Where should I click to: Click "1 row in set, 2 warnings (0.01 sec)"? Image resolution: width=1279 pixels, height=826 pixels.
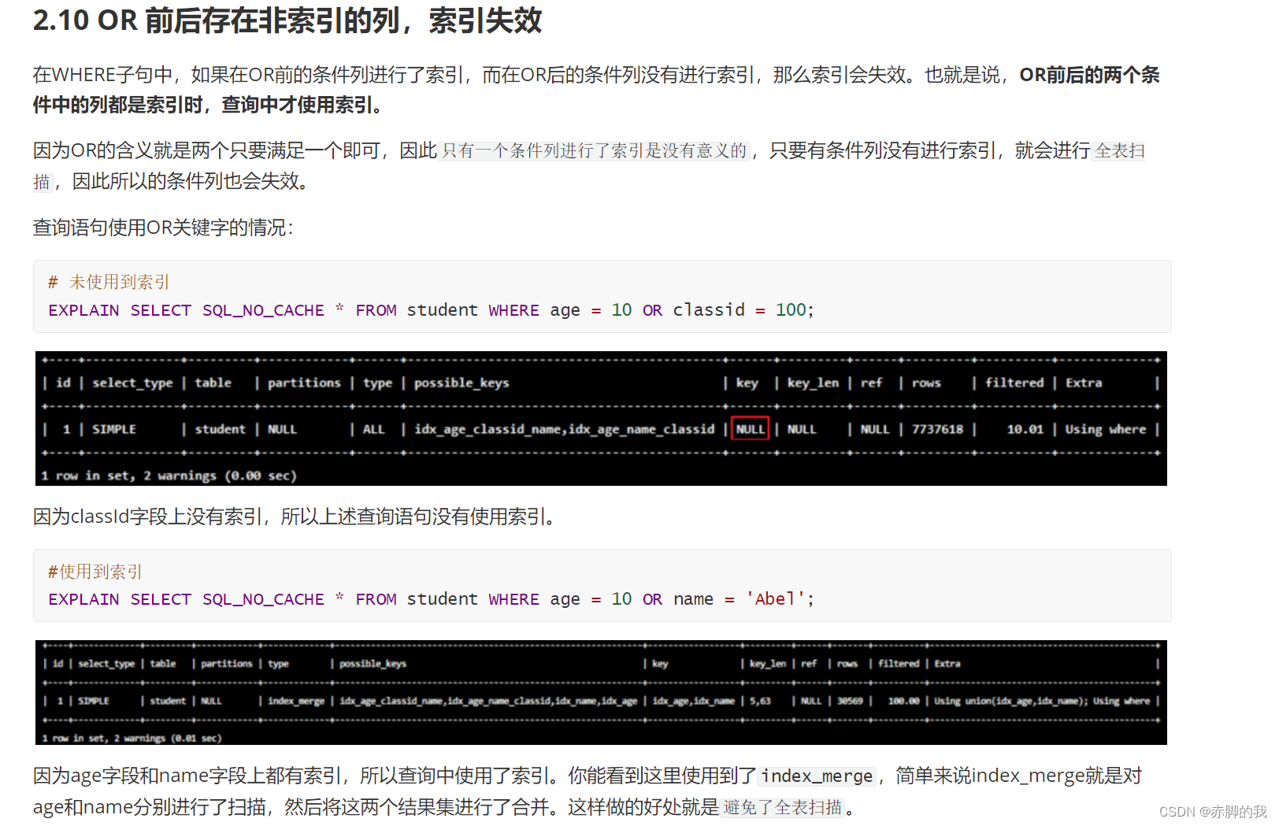click(x=132, y=739)
